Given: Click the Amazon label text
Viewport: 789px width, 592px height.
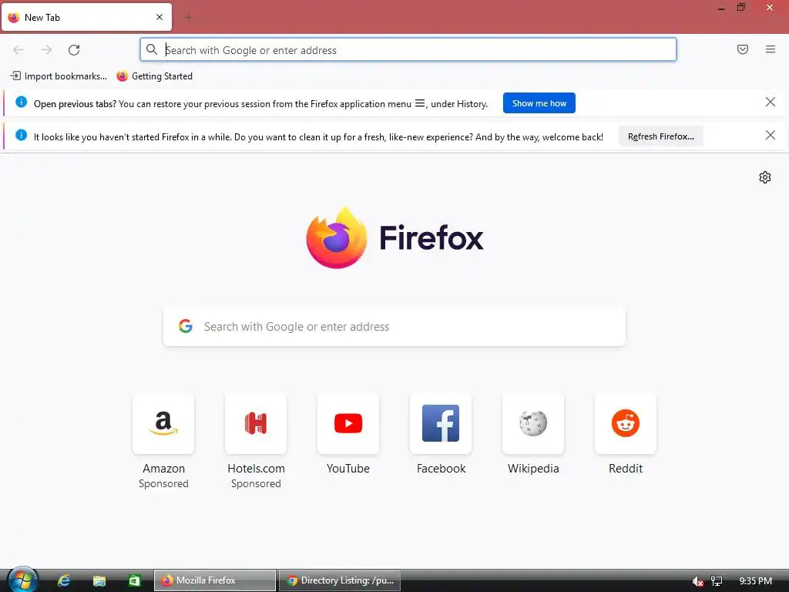Looking at the screenshot, I should (163, 469).
